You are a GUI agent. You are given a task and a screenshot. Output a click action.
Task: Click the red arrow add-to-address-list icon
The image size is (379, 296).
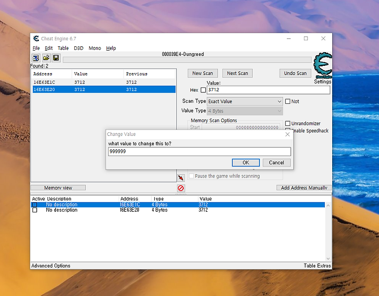(181, 178)
